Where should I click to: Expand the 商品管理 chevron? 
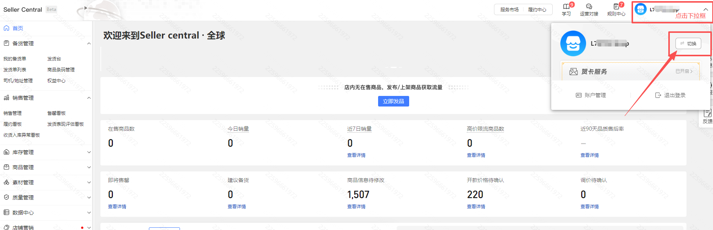89,167
